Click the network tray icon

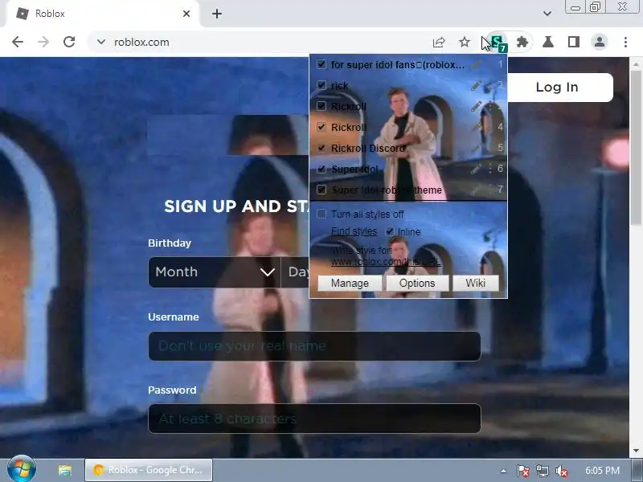(x=542, y=471)
